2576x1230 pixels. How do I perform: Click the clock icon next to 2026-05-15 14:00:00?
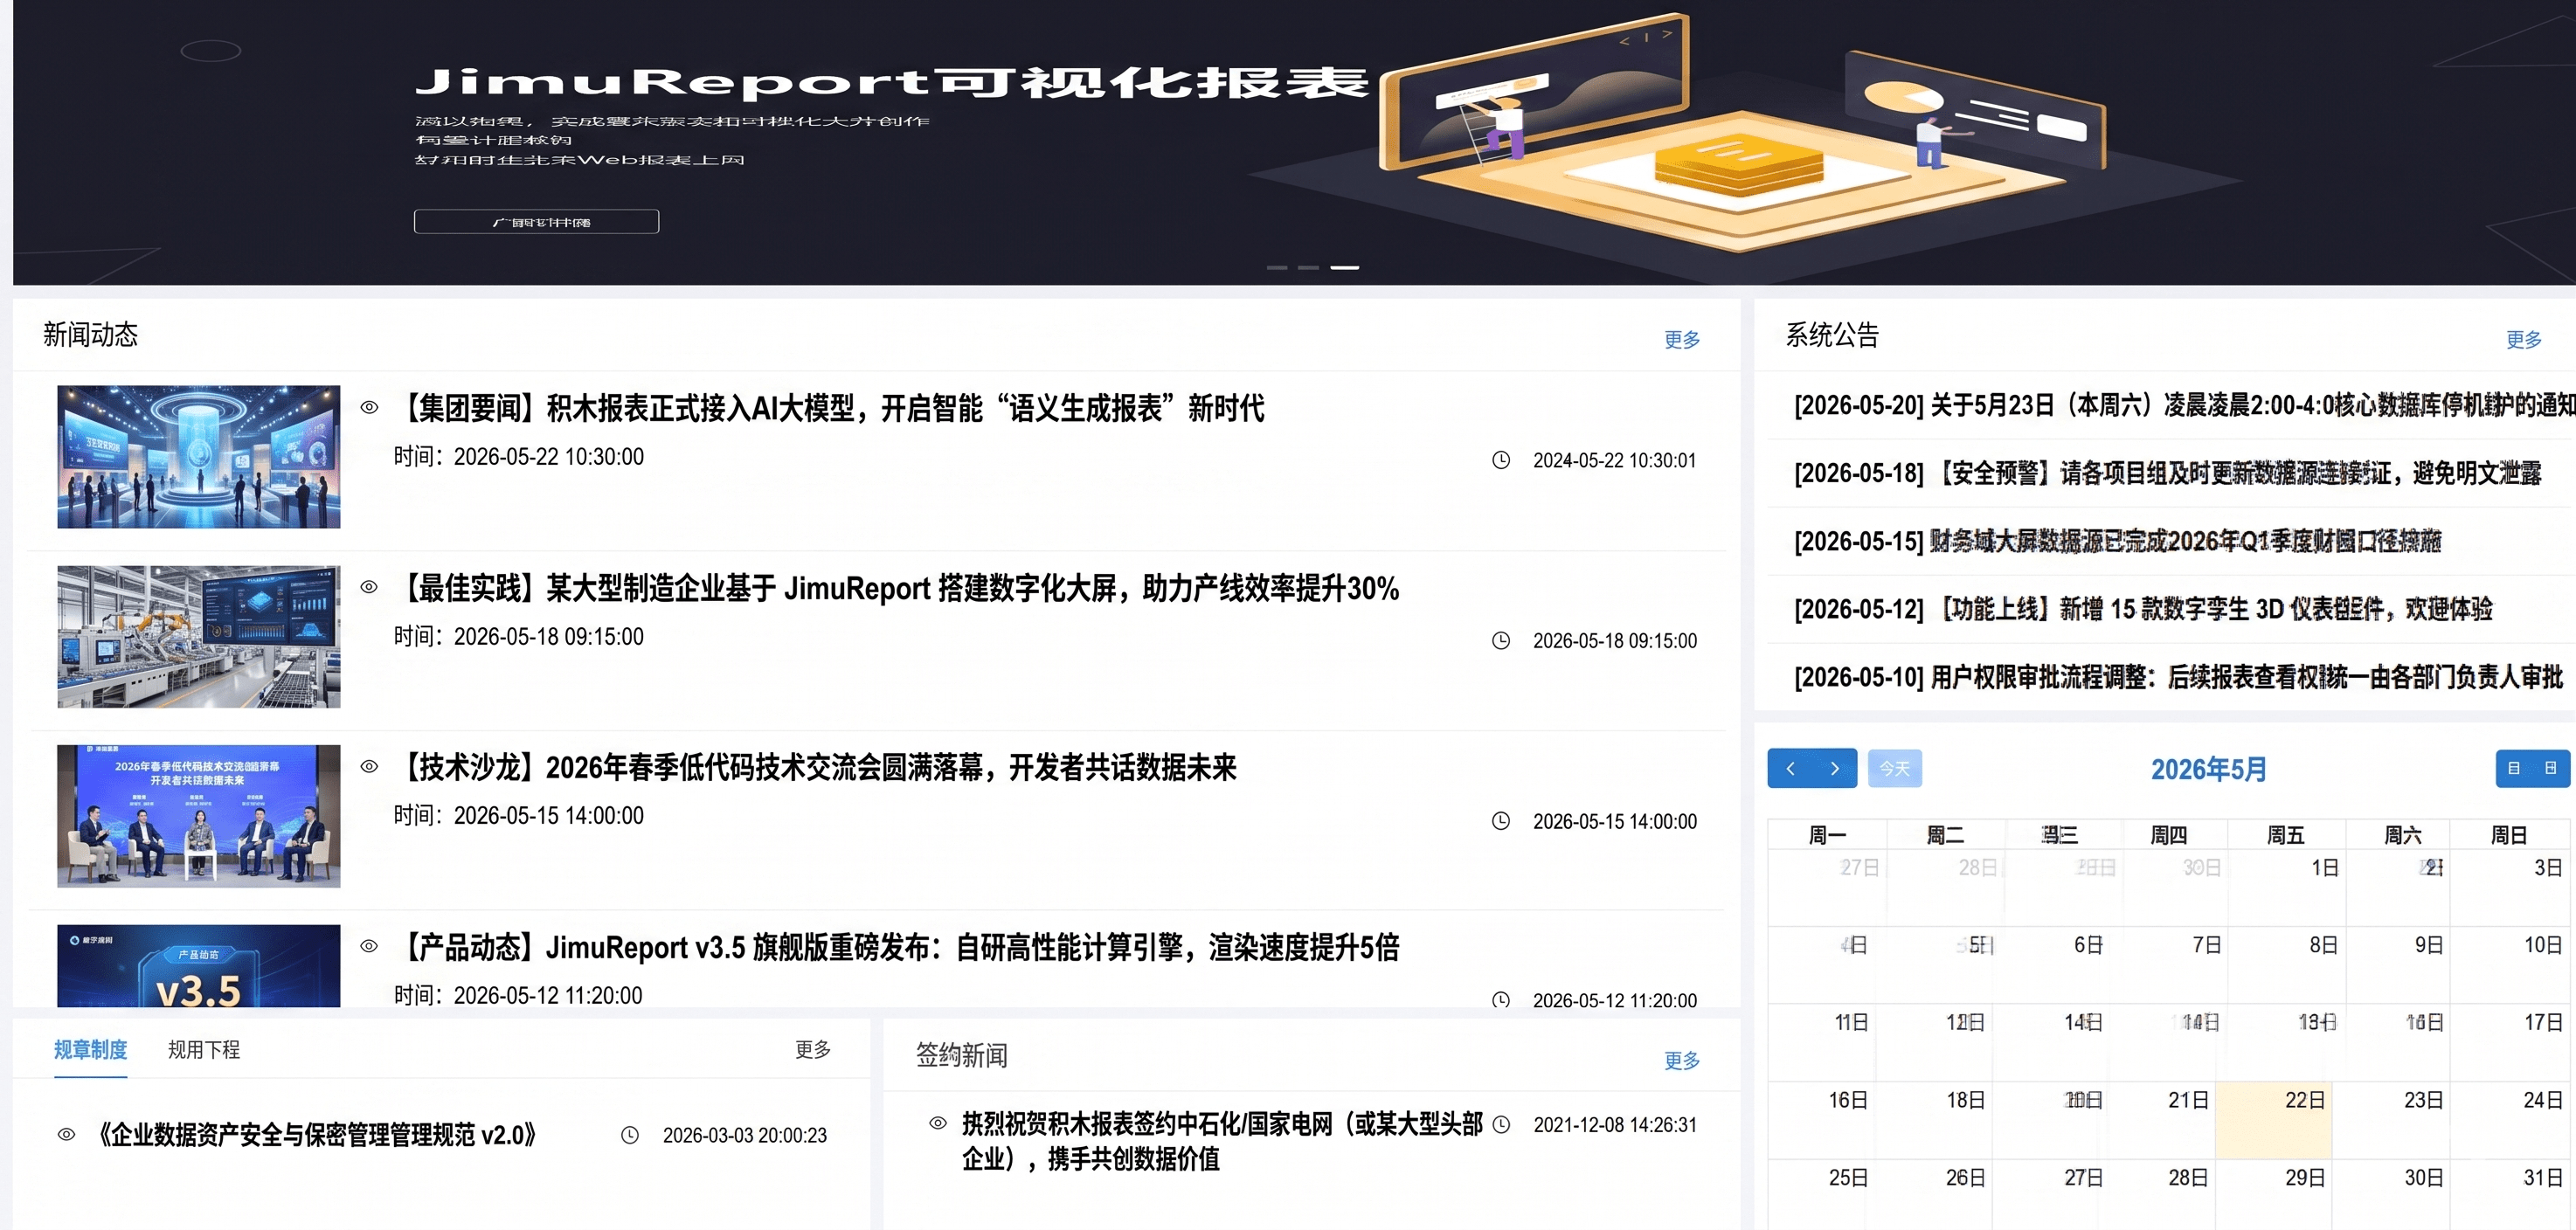click(x=1501, y=821)
